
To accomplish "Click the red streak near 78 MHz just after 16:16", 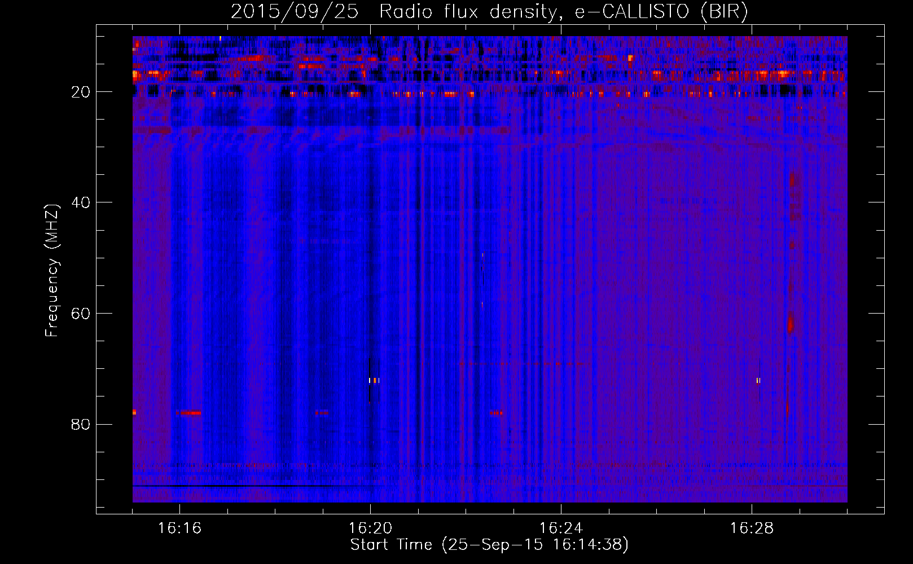I will pos(188,413).
